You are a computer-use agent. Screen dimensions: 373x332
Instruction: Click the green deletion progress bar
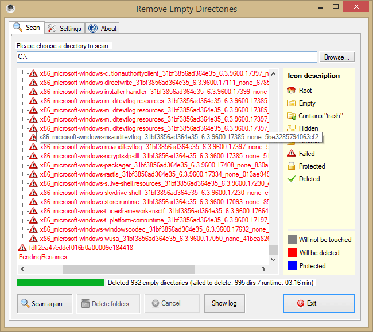pyautogui.click(x=60, y=282)
